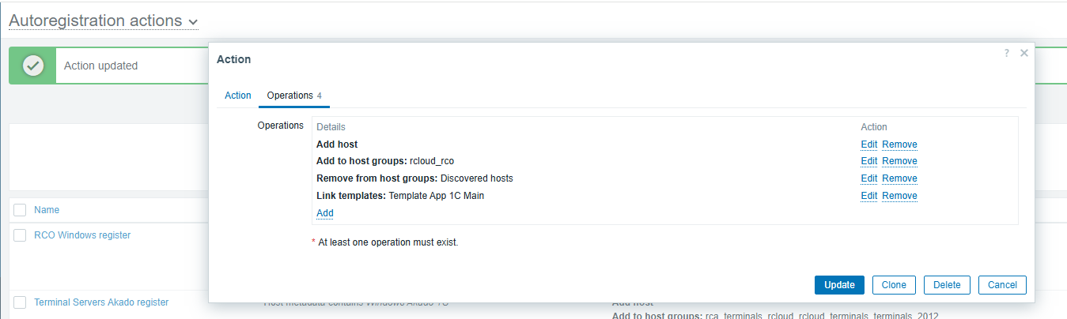Delete this action
Image resolution: width=1067 pixels, height=319 pixels.
(x=947, y=285)
